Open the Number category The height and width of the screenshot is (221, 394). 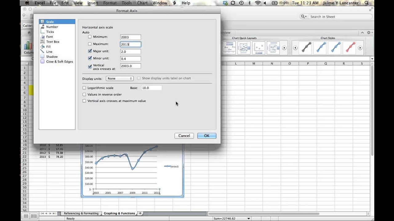[x=52, y=27]
